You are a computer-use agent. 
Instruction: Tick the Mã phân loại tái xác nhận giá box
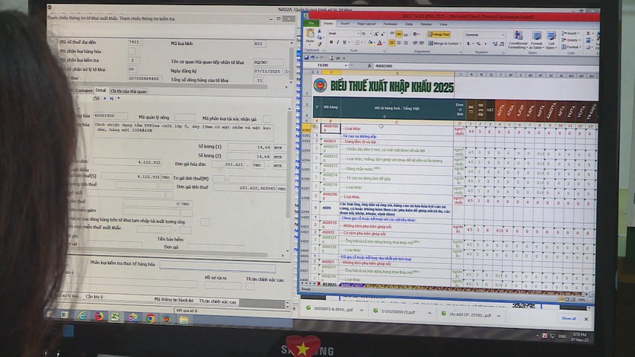coord(266,119)
